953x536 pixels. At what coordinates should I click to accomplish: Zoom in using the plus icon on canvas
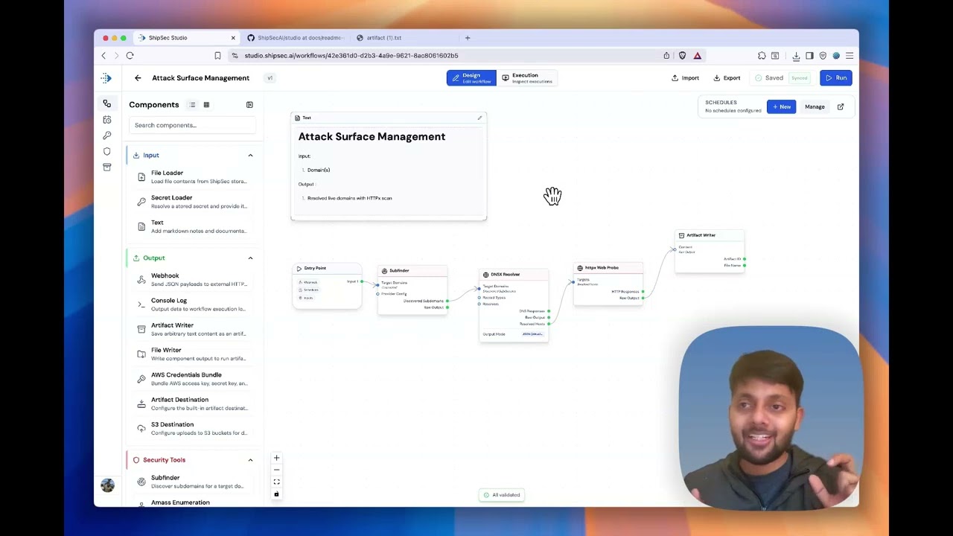click(276, 457)
